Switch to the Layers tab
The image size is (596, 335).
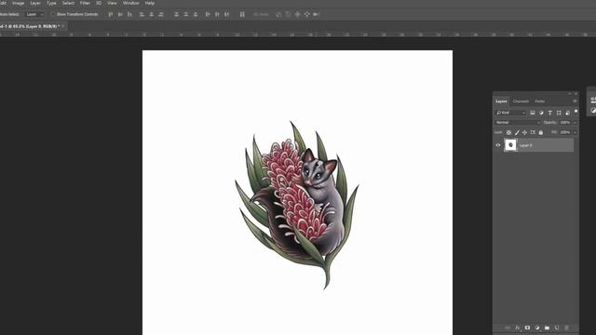501,101
